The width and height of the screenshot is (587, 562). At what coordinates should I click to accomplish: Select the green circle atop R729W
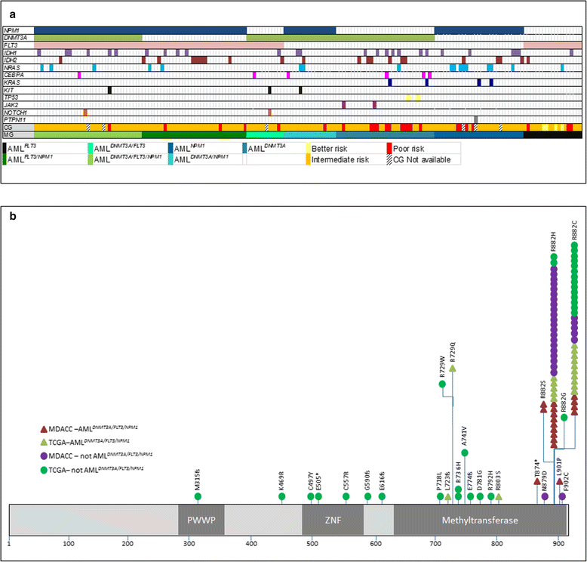point(442,384)
